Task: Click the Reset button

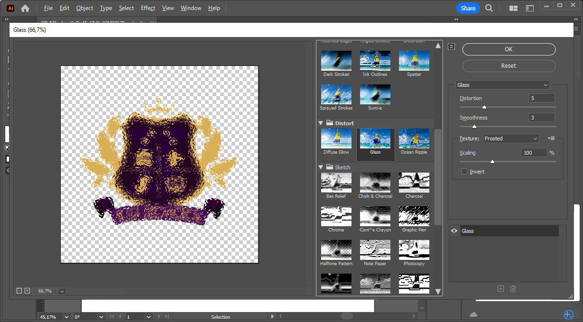Action: coord(509,66)
